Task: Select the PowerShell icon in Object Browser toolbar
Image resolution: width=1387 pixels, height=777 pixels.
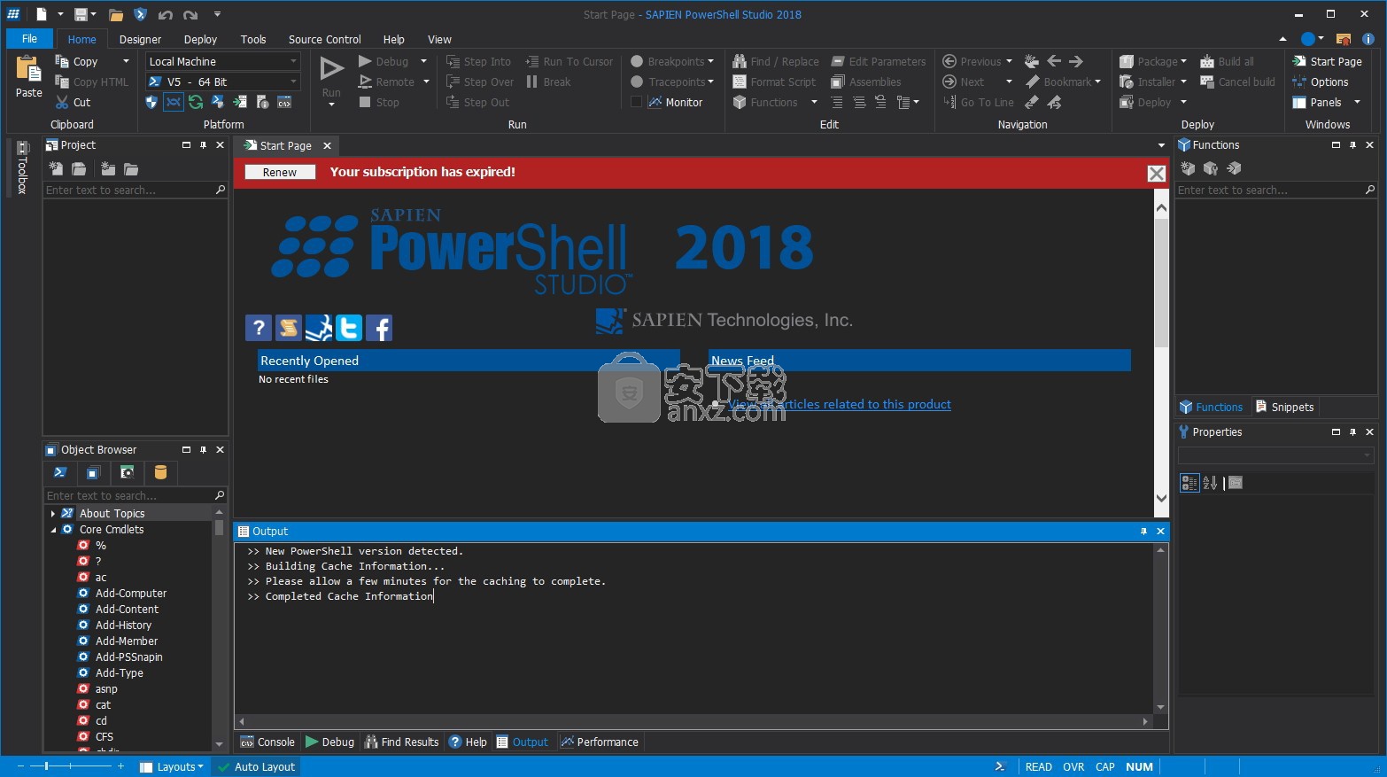Action: click(60, 472)
